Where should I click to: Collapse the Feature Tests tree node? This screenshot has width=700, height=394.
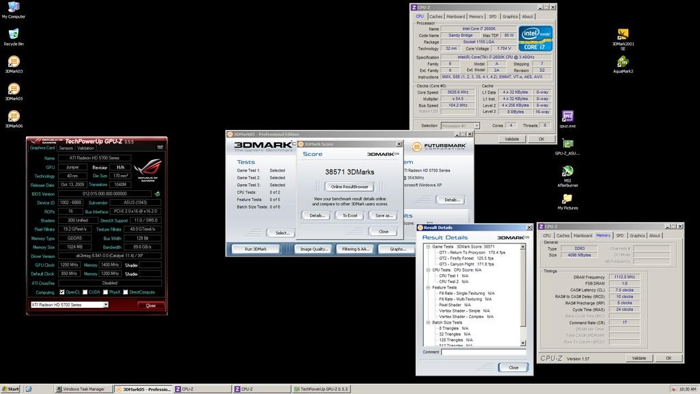click(x=428, y=288)
